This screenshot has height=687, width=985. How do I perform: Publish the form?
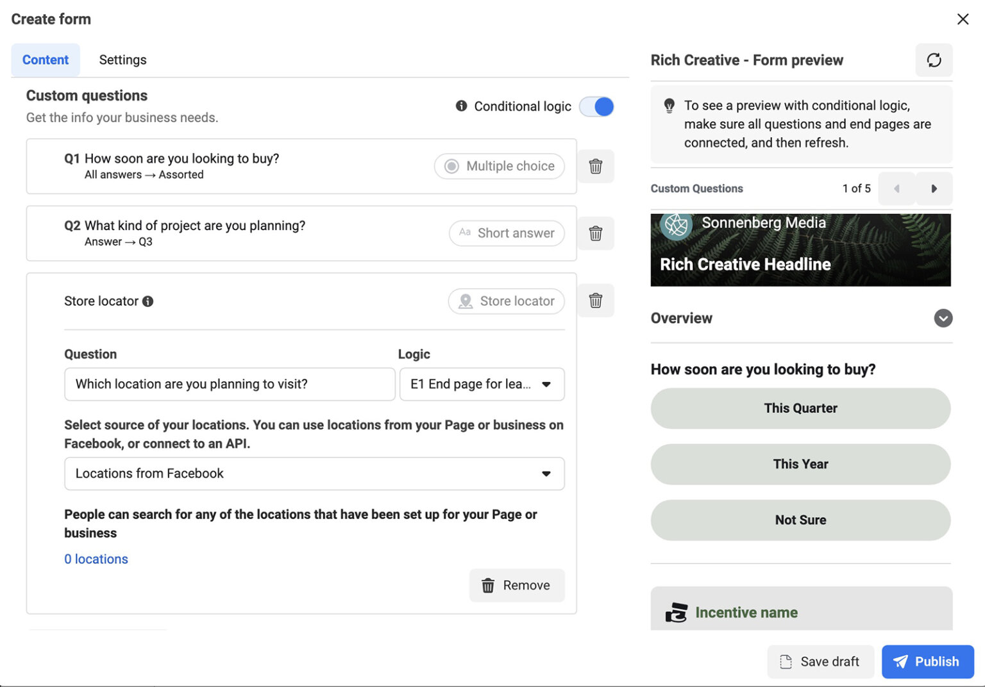(x=927, y=661)
